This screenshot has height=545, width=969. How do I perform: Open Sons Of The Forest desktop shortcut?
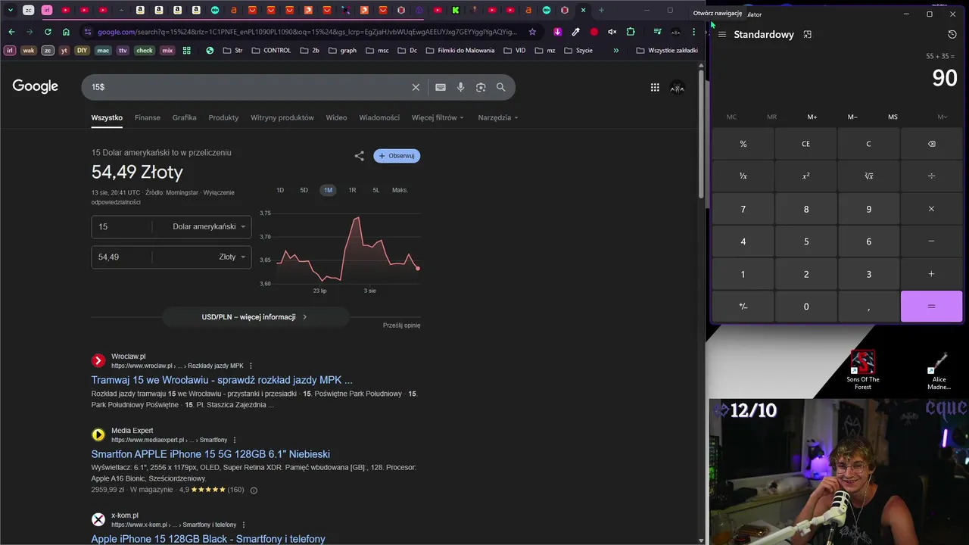click(x=862, y=370)
